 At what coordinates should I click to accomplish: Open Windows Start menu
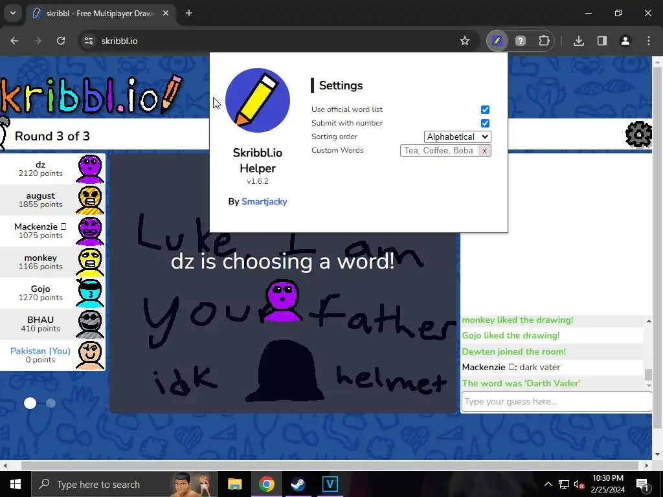[16, 484]
